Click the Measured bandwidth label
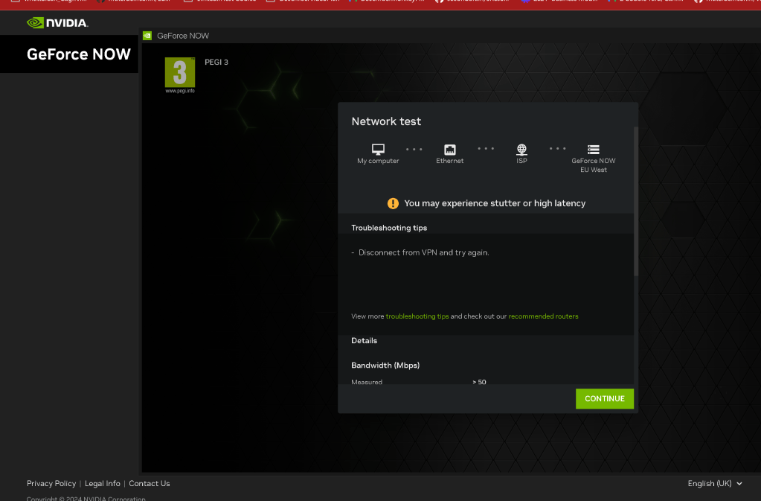Image resolution: width=761 pixels, height=501 pixels. (x=367, y=382)
